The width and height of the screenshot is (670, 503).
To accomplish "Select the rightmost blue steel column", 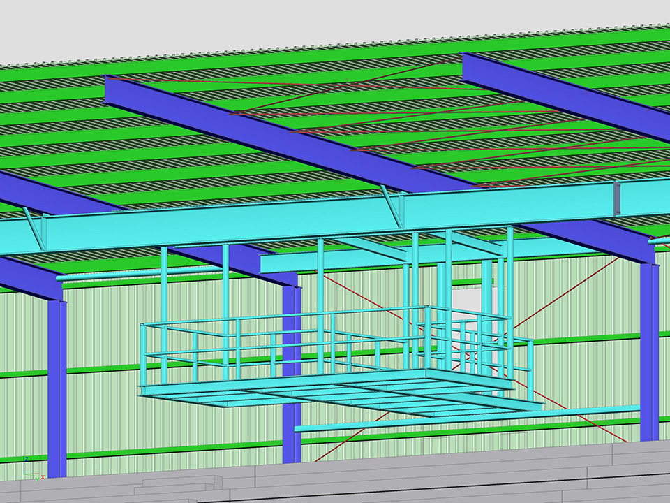I will (649, 349).
